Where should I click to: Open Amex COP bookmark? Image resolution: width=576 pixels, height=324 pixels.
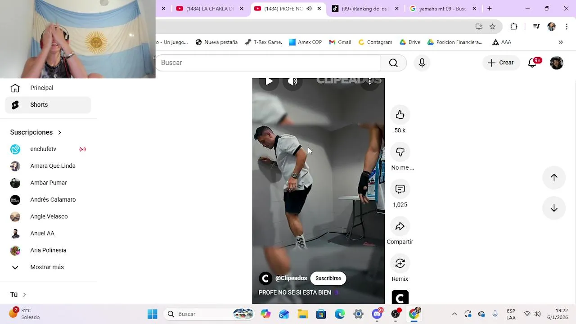pos(305,42)
